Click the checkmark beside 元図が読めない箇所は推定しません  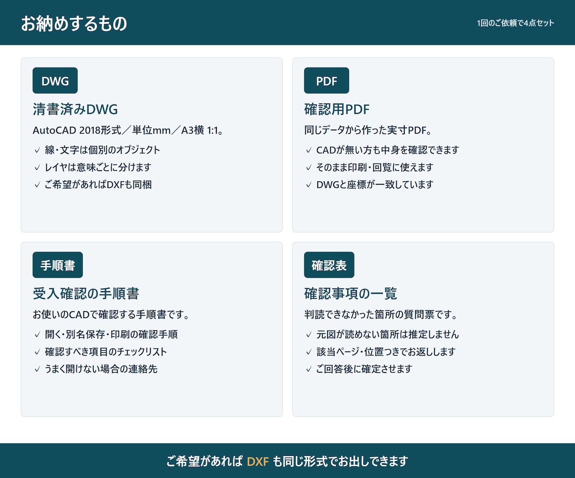pyautogui.click(x=309, y=335)
